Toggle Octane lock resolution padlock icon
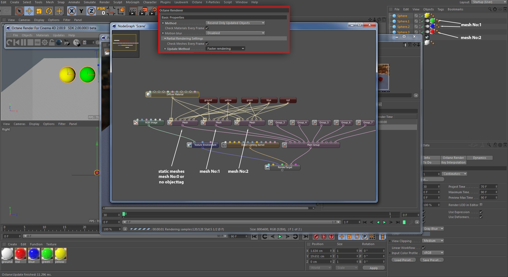 pyautogui.click(x=52, y=42)
